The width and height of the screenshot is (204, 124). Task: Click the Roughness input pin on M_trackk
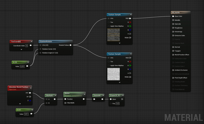click(x=173, y=28)
